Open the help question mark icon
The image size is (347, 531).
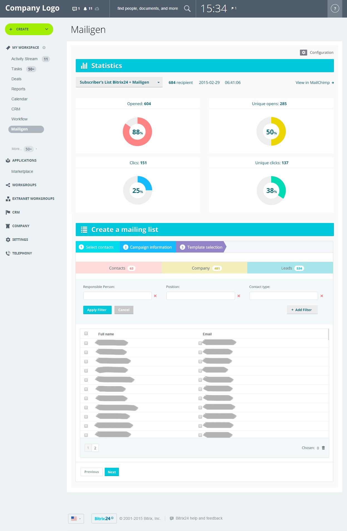pyautogui.click(x=335, y=9)
